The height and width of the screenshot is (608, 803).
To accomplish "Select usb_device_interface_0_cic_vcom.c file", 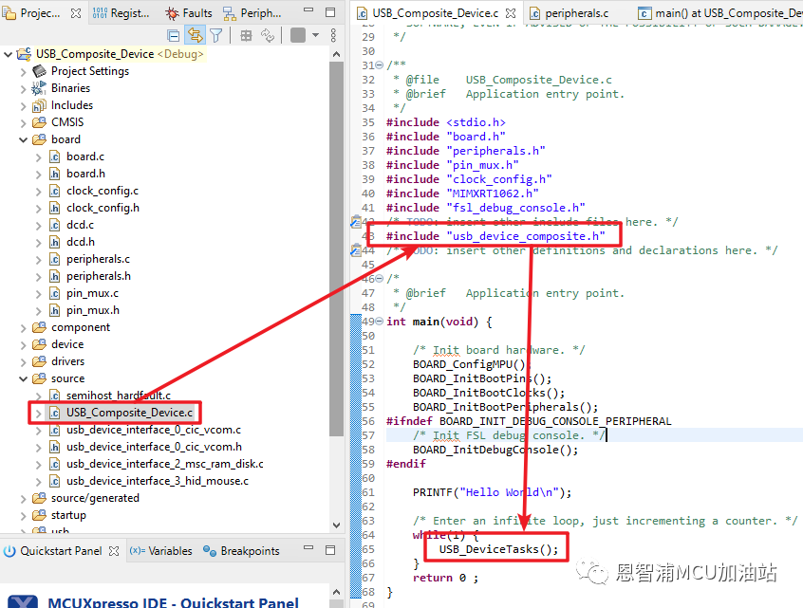I will 154,430.
